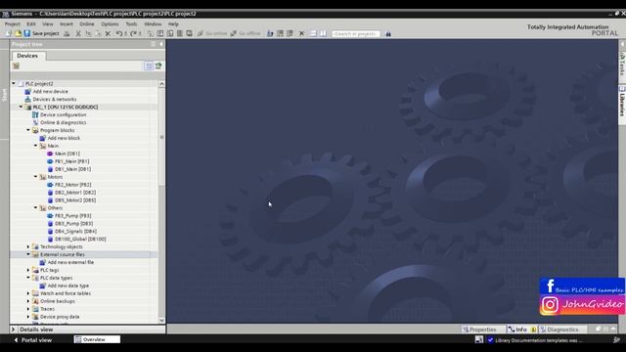Click Add new data type

tap(68, 286)
